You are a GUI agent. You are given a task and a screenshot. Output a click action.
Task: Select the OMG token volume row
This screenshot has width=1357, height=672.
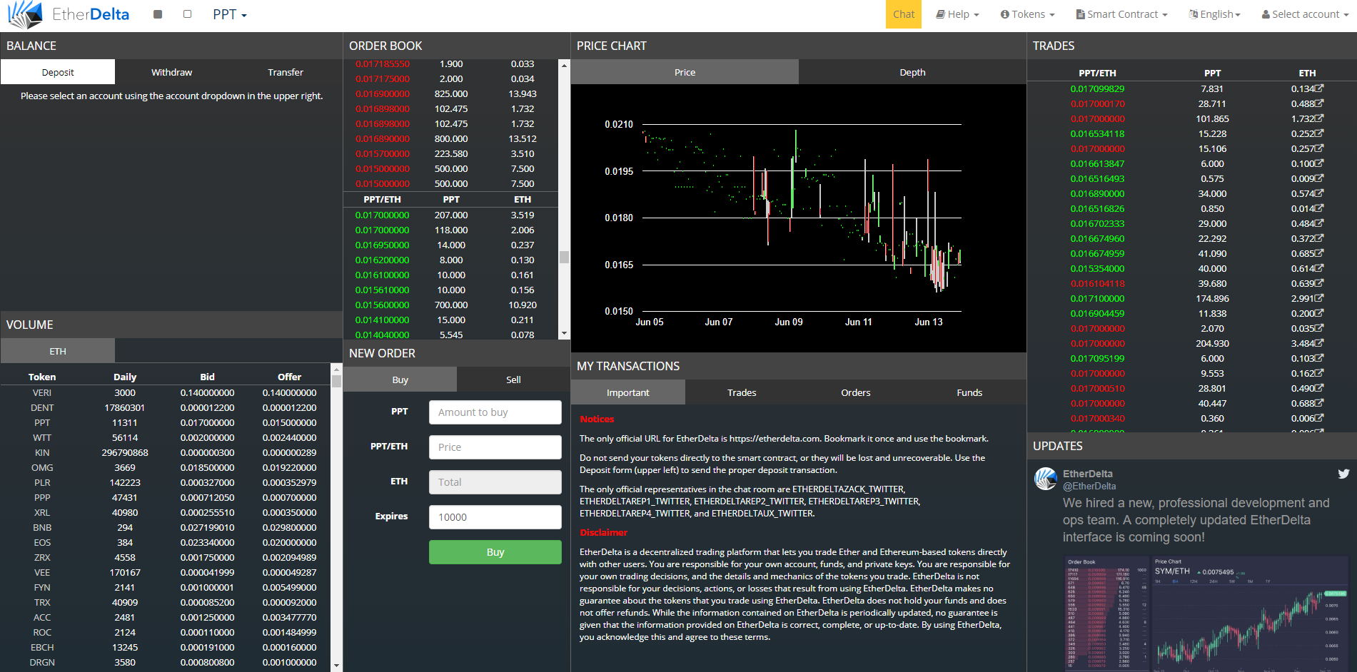pyautogui.click(x=166, y=467)
